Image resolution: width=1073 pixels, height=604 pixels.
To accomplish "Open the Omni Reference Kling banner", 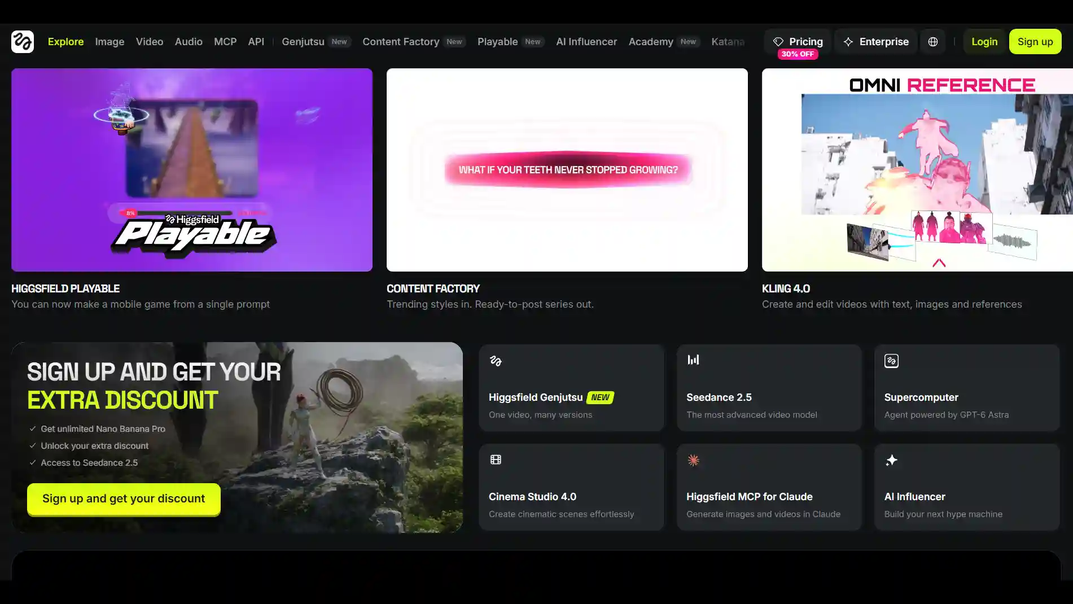I will click(917, 170).
